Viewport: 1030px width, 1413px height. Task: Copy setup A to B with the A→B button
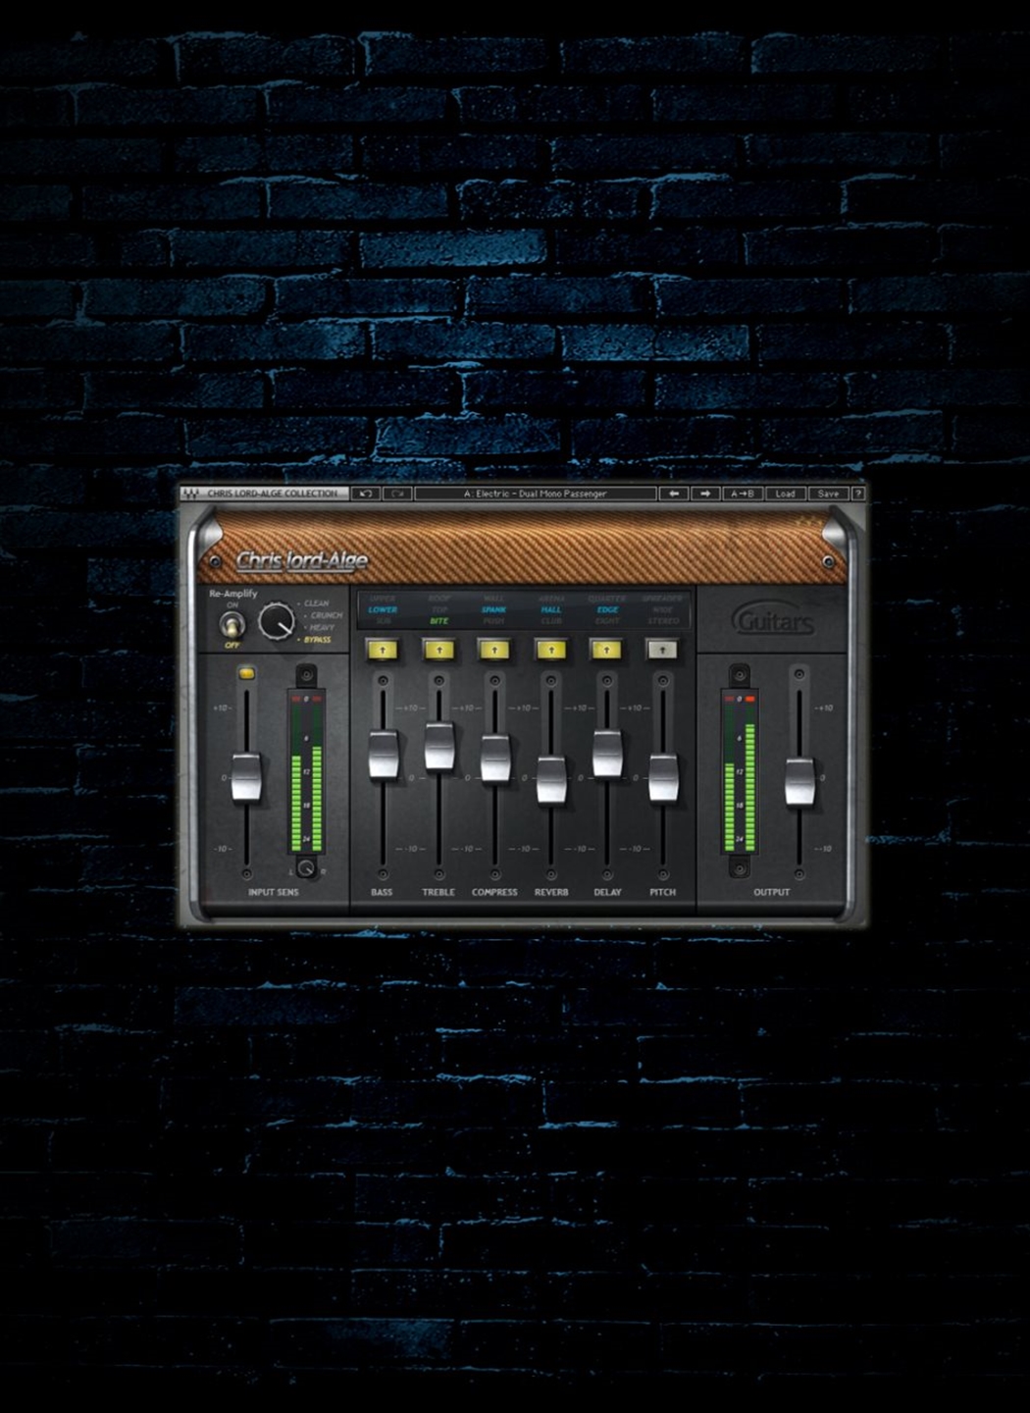(743, 494)
